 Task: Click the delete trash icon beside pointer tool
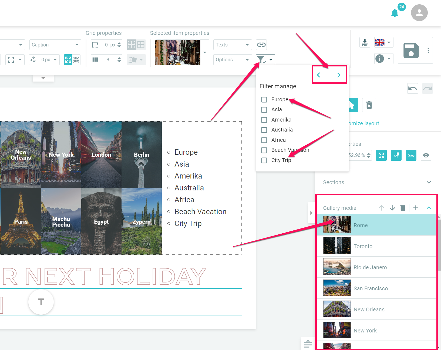[x=369, y=105]
